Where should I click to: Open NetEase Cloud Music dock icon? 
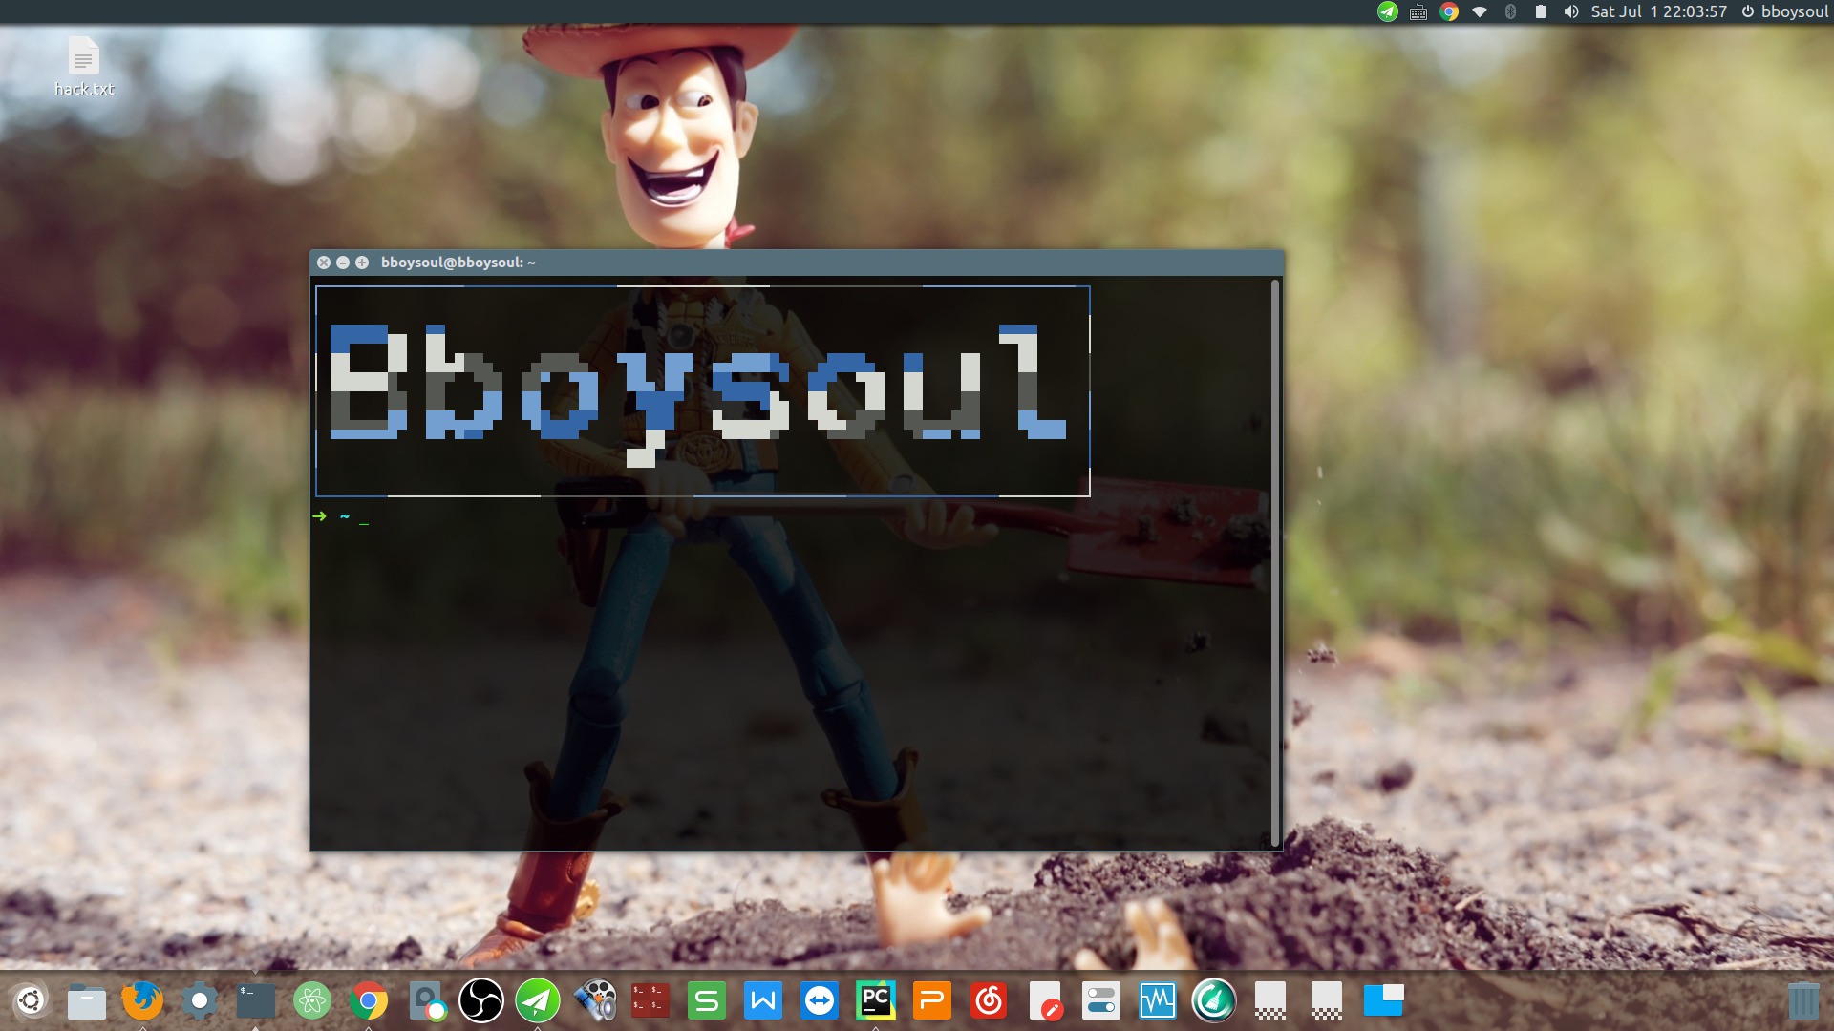989,1000
